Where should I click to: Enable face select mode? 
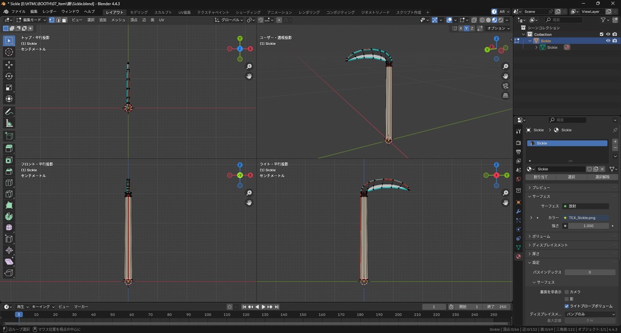pyautogui.click(x=64, y=20)
